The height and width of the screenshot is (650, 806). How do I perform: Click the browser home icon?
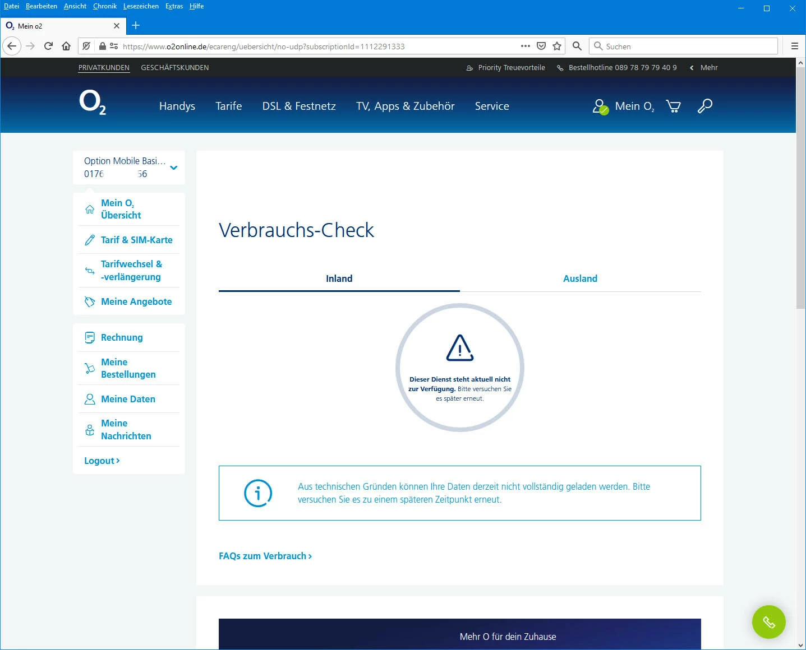coord(66,46)
